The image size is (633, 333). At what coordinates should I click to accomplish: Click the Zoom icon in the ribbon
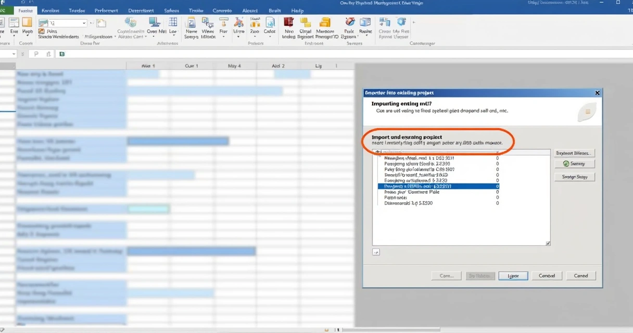point(255,24)
